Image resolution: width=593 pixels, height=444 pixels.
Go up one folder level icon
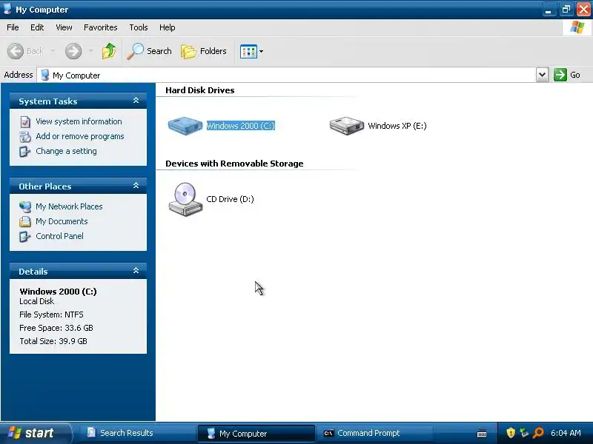pyautogui.click(x=109, y=50)
